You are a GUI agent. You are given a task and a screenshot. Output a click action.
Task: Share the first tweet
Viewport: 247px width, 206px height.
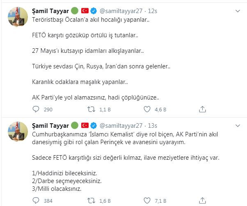point(202,109)
